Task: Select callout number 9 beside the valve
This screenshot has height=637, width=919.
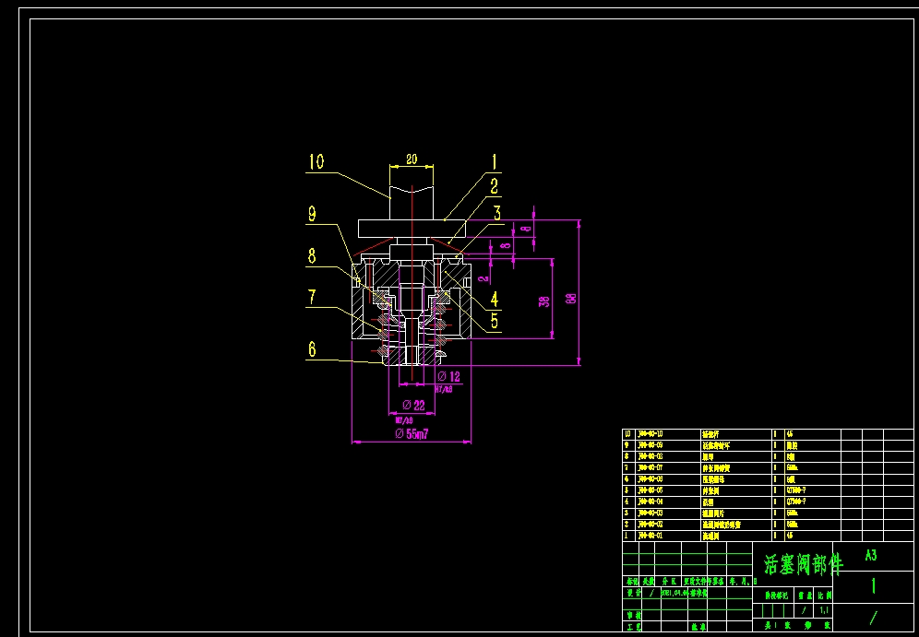Action: [312, 215]
